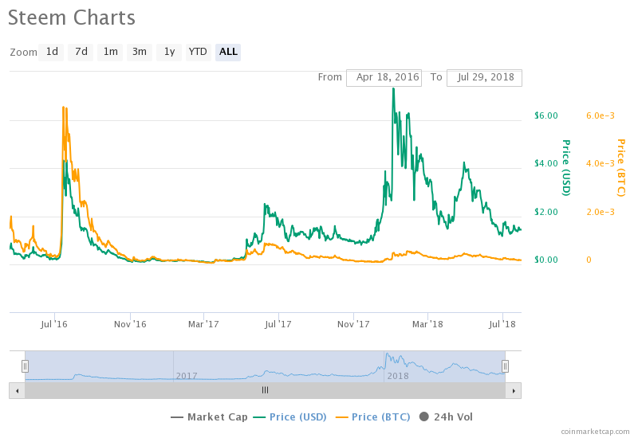Toggle Price (BTC) series in legend
638x438 pixels.
coord(372,416)
